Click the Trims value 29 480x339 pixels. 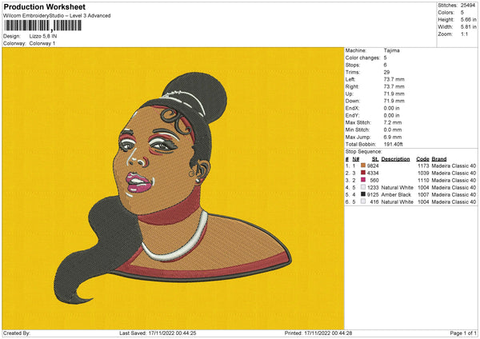[x=386, y=72]
